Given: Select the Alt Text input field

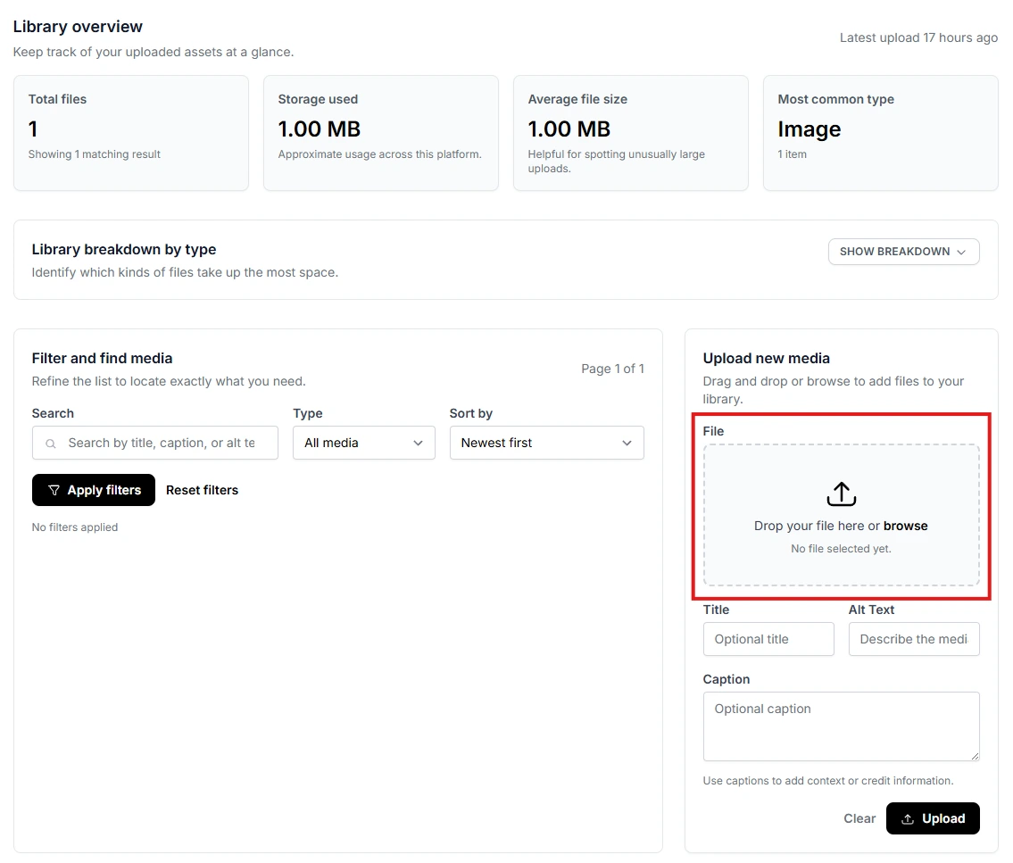Looking at the screenshot, I should pyautogui.click(x=913, y=639).
